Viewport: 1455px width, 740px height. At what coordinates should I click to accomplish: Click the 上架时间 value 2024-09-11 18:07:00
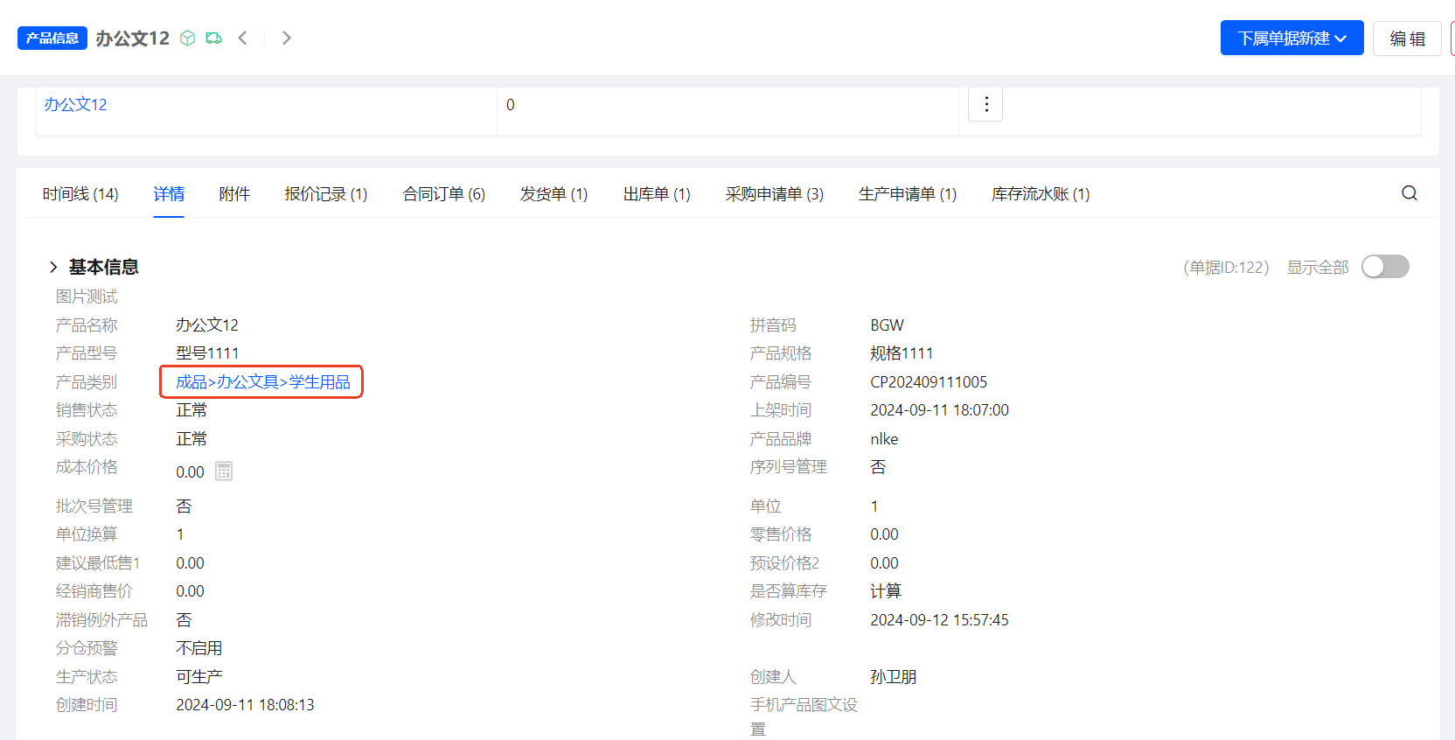click(939, 410)
